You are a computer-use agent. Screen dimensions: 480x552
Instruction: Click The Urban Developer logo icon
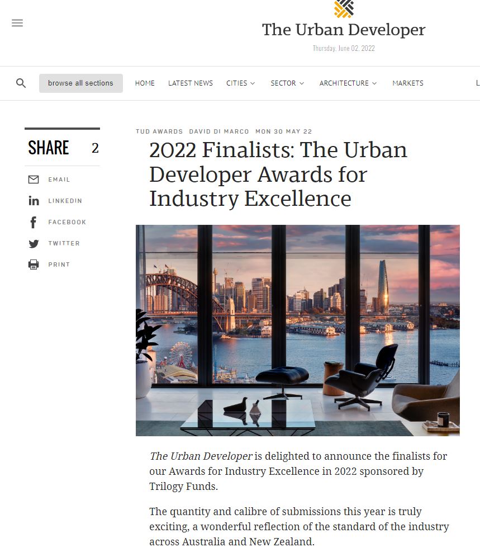[x=344, y=8]
